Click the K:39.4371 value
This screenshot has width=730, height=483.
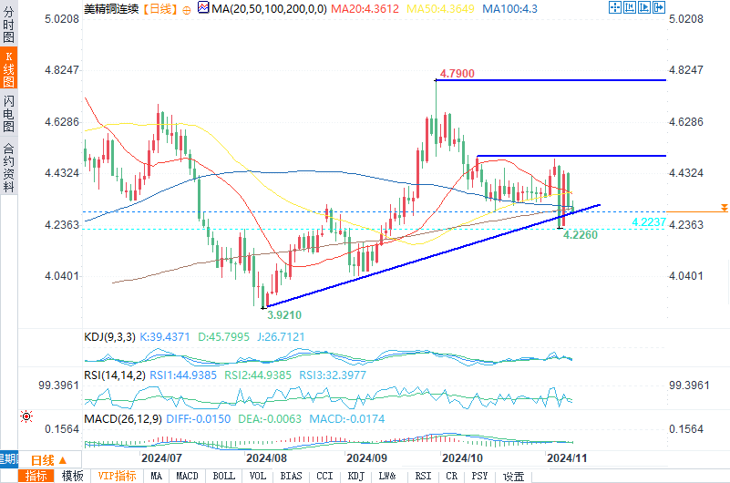[165, 337]
